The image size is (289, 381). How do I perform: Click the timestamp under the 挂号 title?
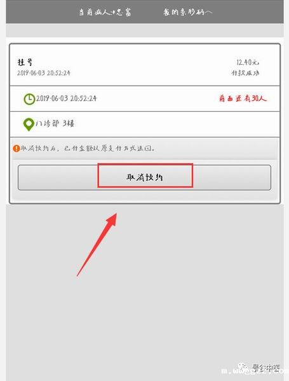(44, 73)
